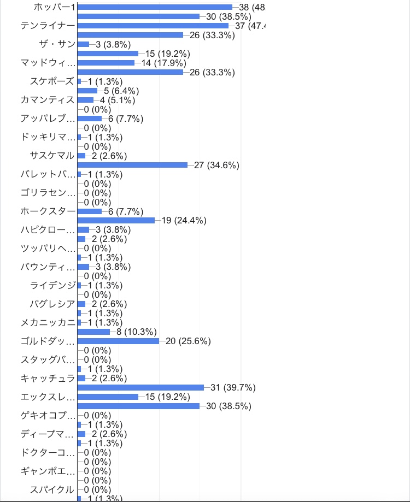
Task: Click the bar showing 8 (10.3%)
Action: (x=93, y=332)
